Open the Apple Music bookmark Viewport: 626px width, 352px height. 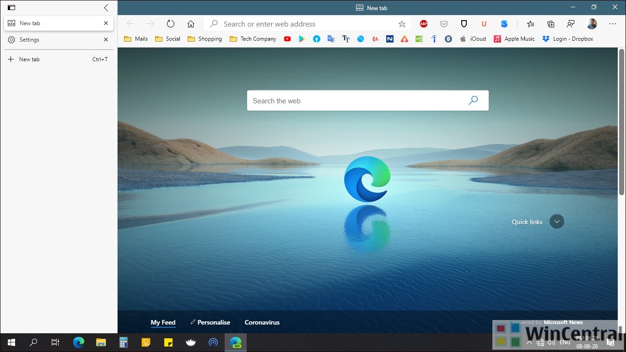pyautogui.click(x=514, y=39)
